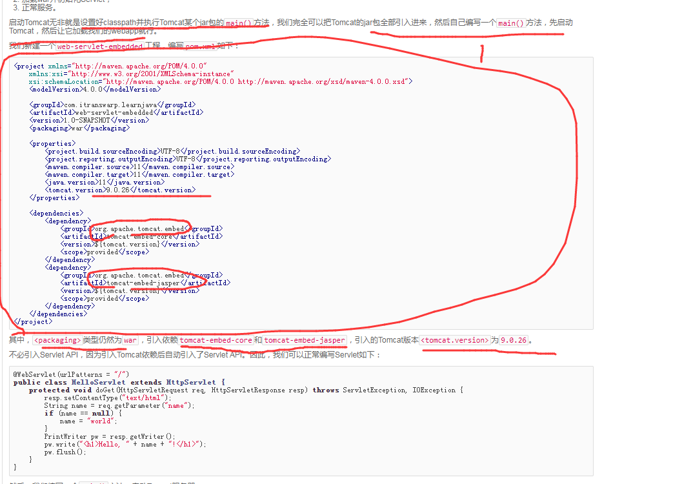Click the xsi:schemaLocation attribute line
673x484 pixels.
[221, 81]
